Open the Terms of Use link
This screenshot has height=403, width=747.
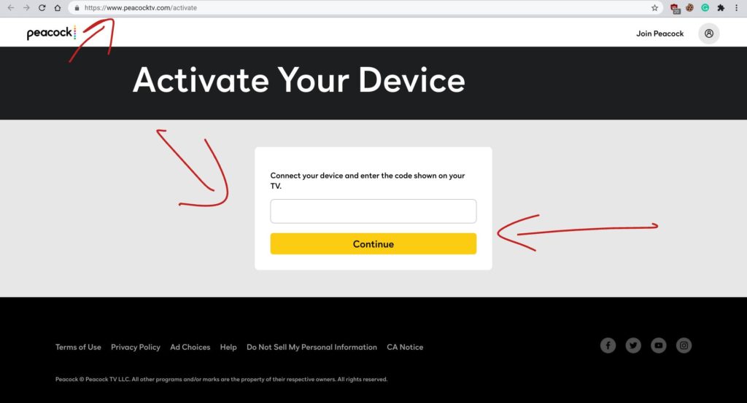point(78,347)
